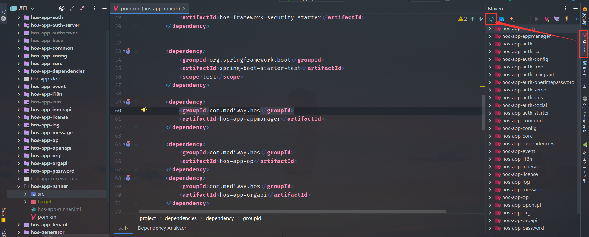Expand hos-app (root) in Maven panel
589x237 pixels.
click(490, 29)
